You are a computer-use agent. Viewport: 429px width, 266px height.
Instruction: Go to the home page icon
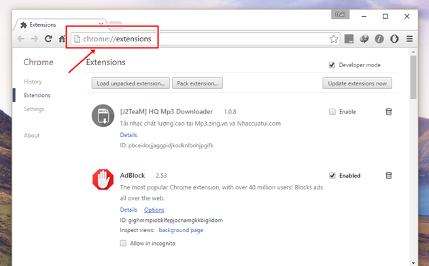pyautogui.click(x=62, y=39)
